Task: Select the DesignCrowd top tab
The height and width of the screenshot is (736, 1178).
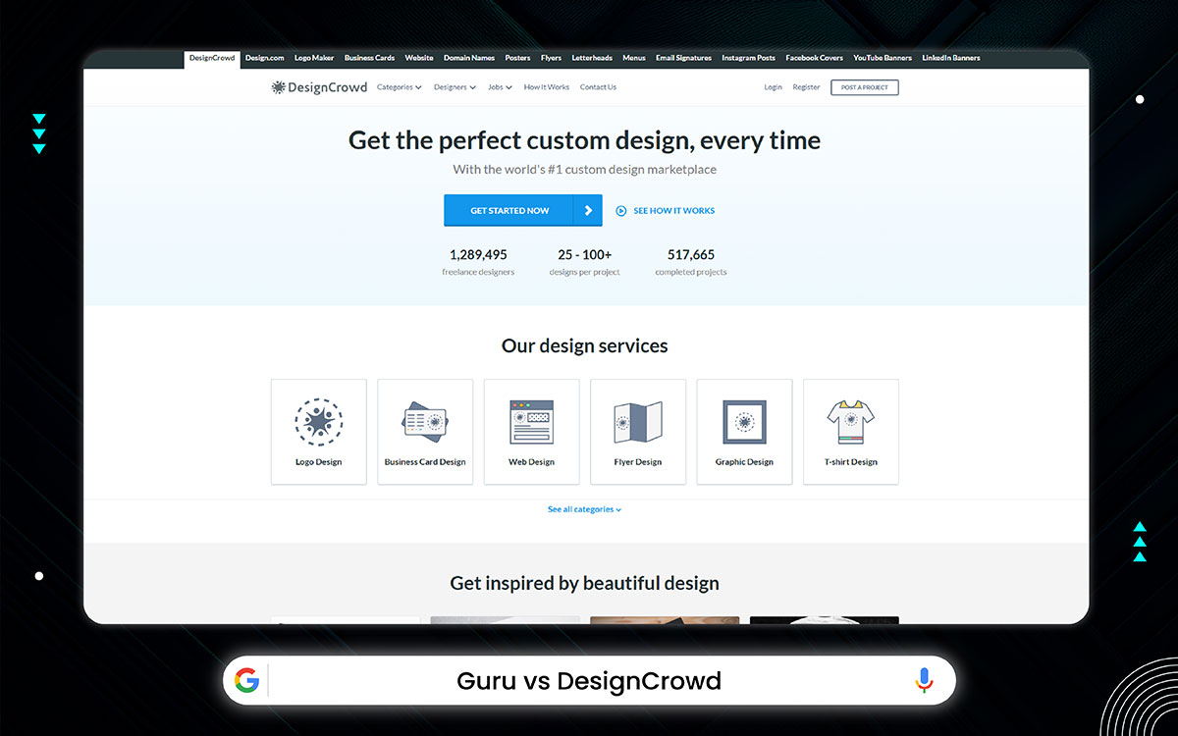Action: (x=212, y=59)
